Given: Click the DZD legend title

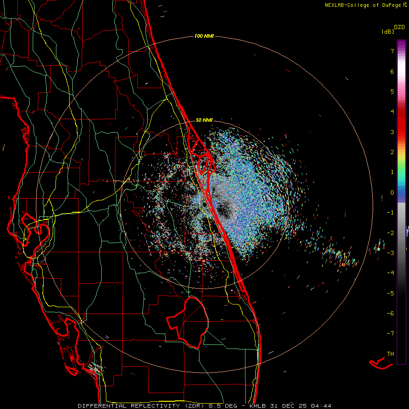Looking at the screenshot, I should (x=399, y=27).
